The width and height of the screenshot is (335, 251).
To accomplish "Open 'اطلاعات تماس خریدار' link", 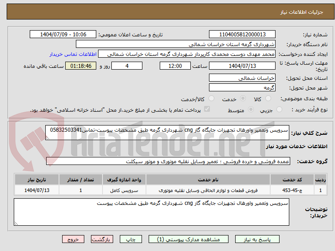I will [x=73, y=54].
